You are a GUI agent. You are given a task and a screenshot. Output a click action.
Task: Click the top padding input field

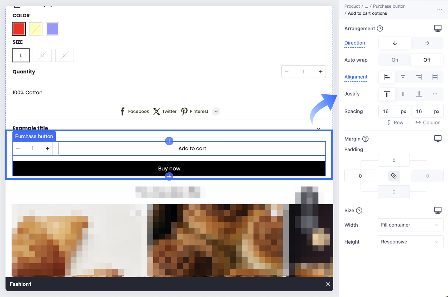pos(394,160)
